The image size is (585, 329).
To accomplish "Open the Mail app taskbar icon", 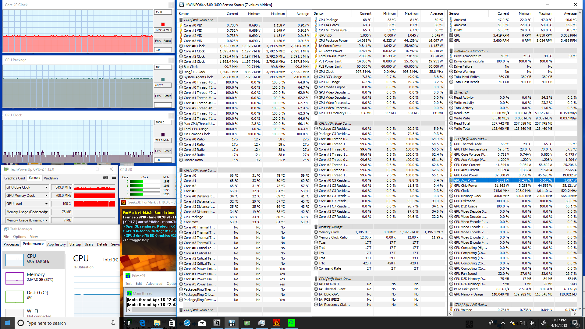I will point(202,323).
